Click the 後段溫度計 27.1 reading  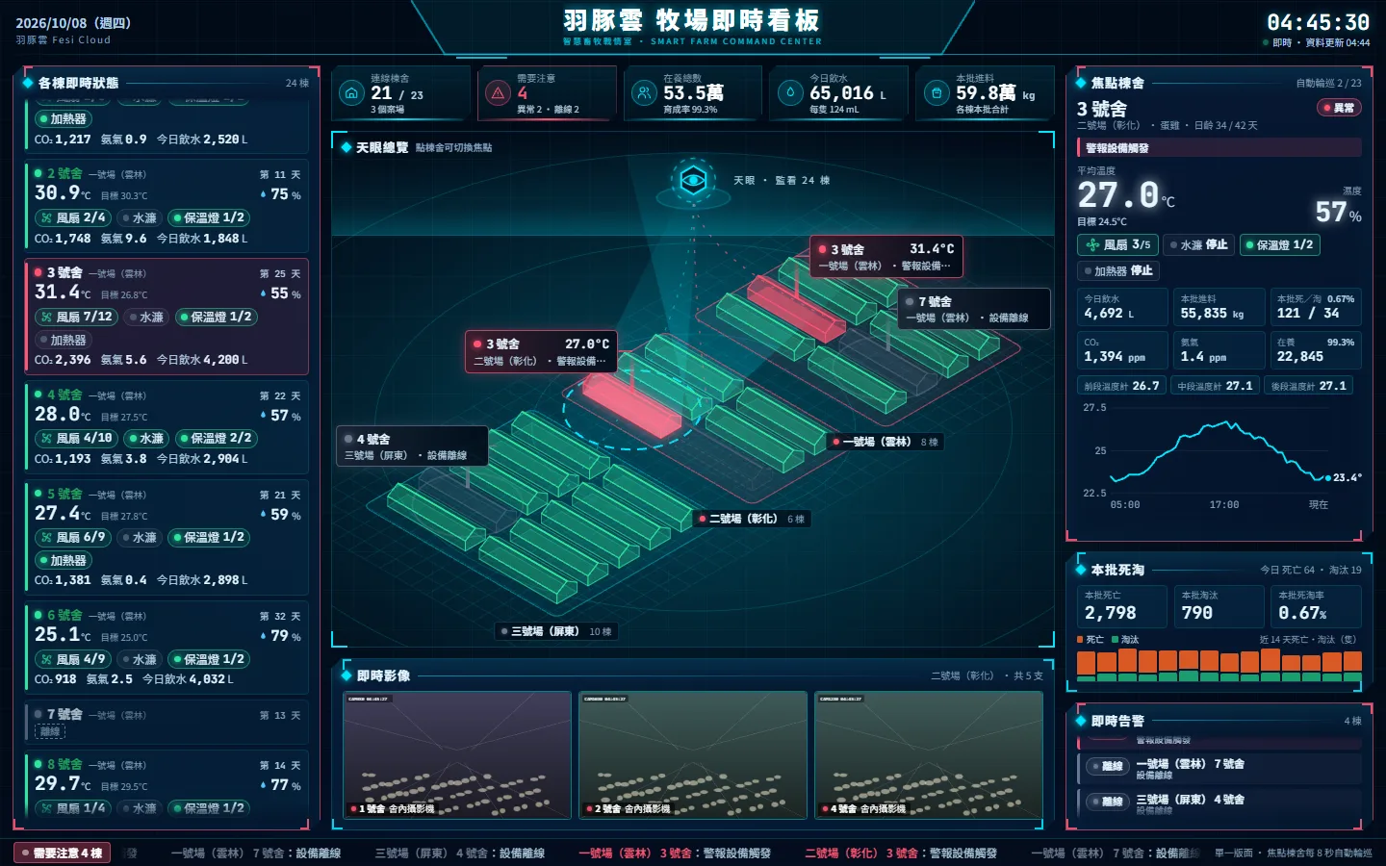coord(1309,385)
